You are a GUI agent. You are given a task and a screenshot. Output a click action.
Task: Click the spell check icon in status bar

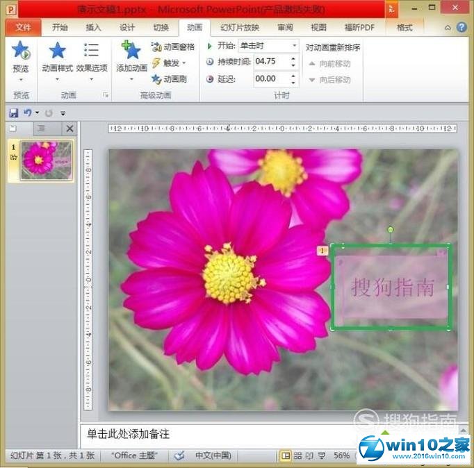click(x=179, y=456)
